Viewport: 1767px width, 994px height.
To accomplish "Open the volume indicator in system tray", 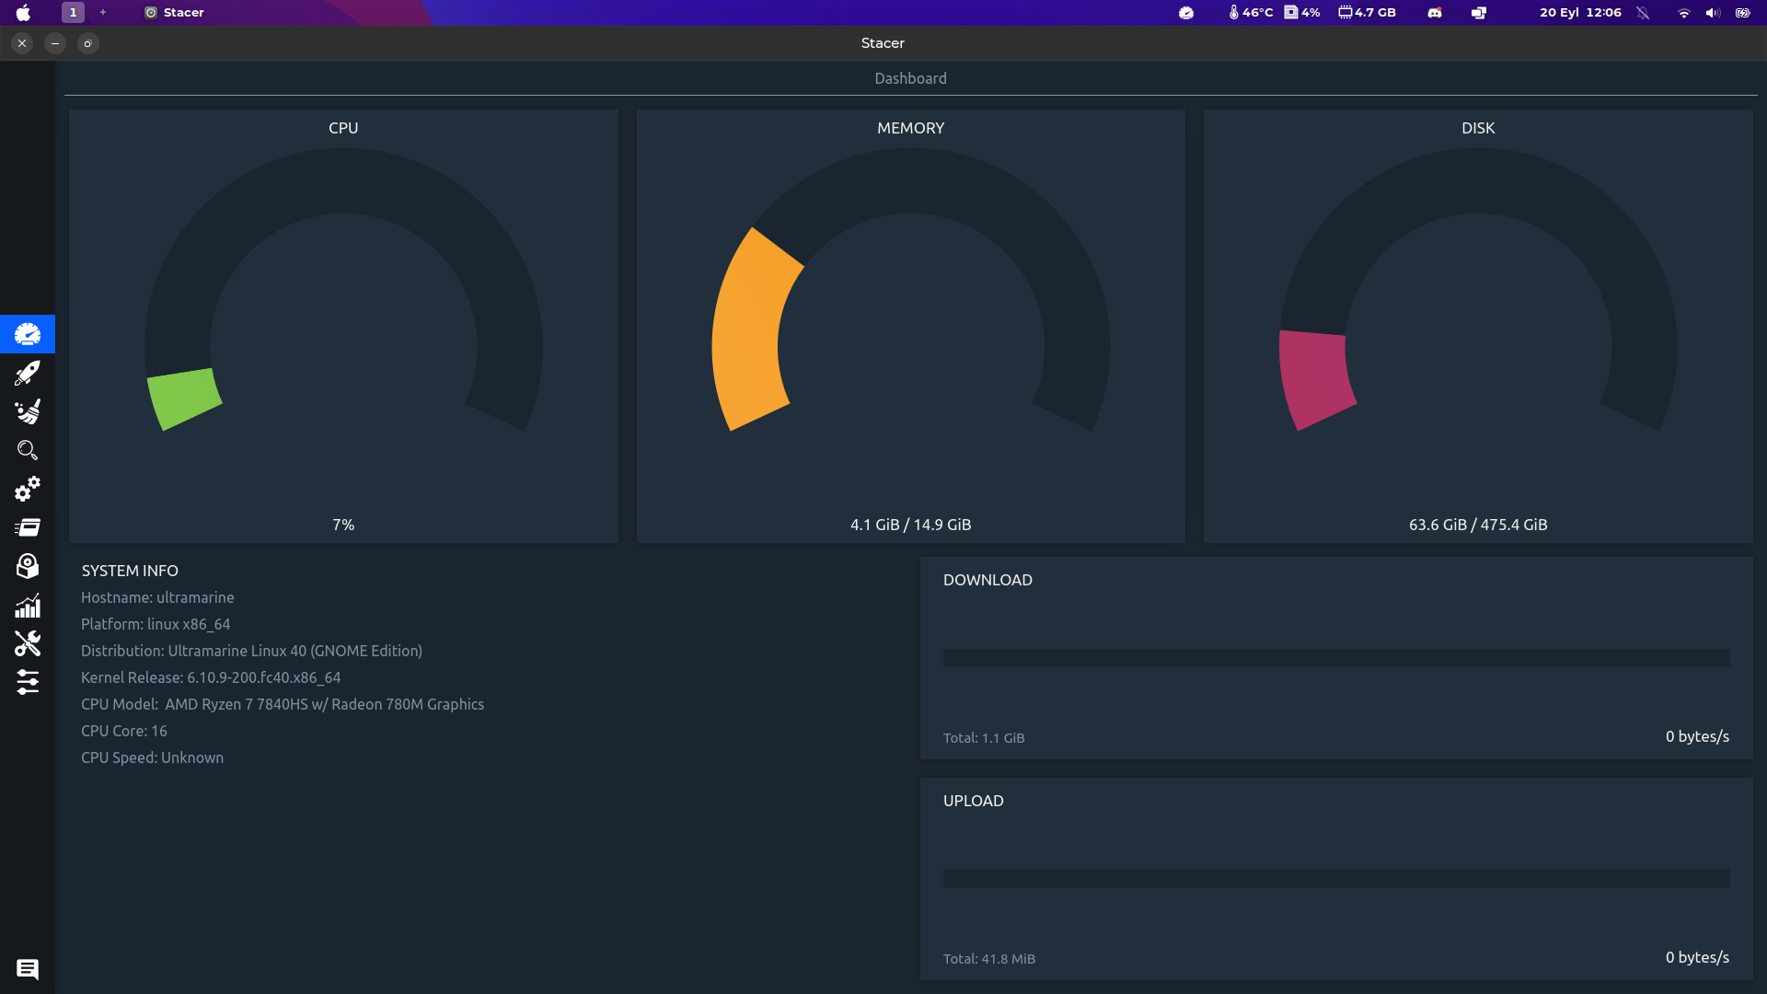I will pos(1712,13).
